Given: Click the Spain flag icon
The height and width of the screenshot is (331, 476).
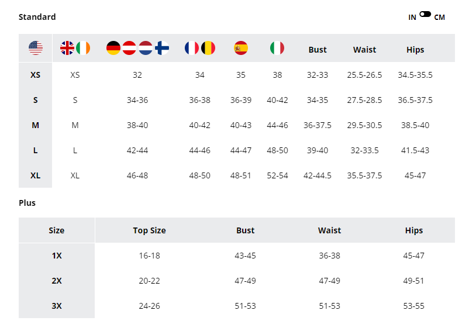Looking at the screenshot, I should 241,48.
